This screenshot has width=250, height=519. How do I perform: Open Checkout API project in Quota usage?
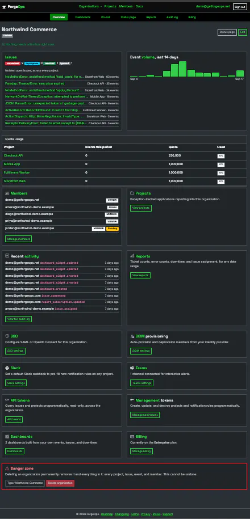tap(13, 155)
